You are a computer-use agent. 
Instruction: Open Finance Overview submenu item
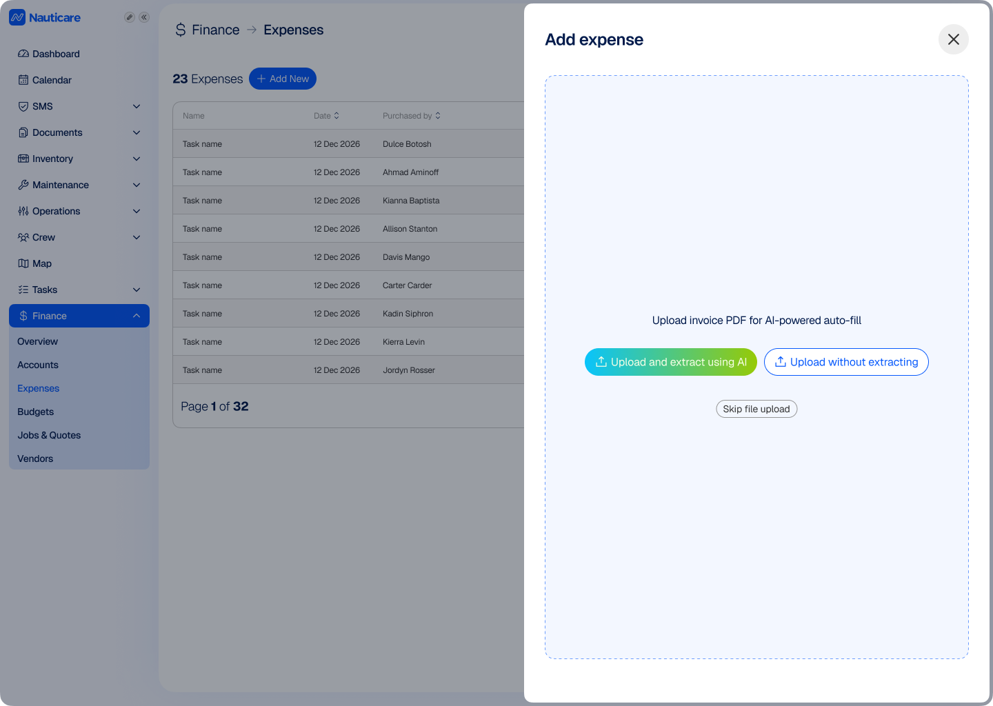pos(38,341)
